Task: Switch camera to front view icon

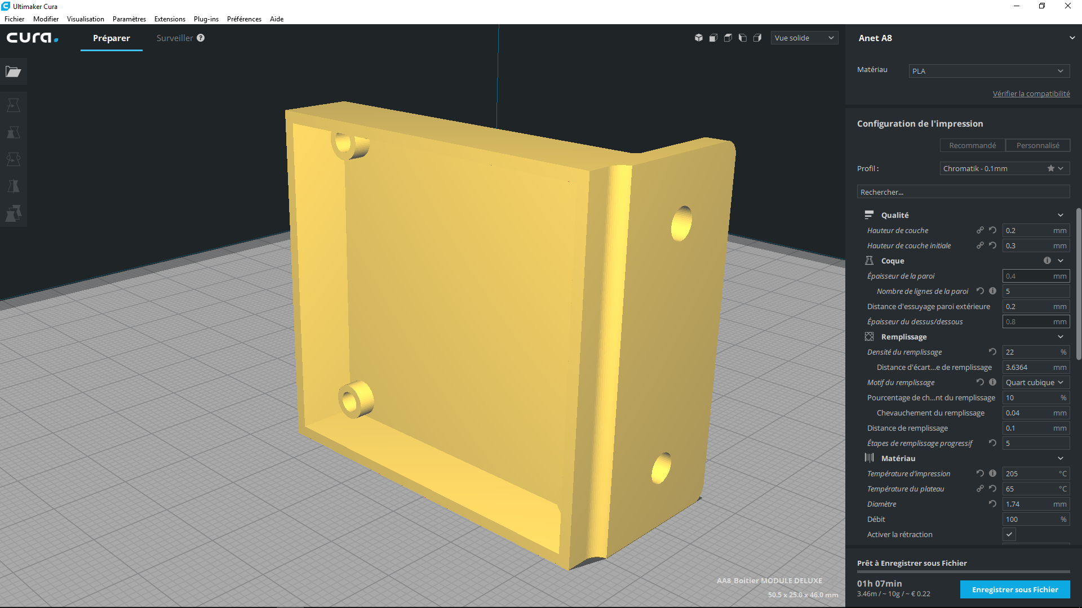Action: (x=713, y=38)
